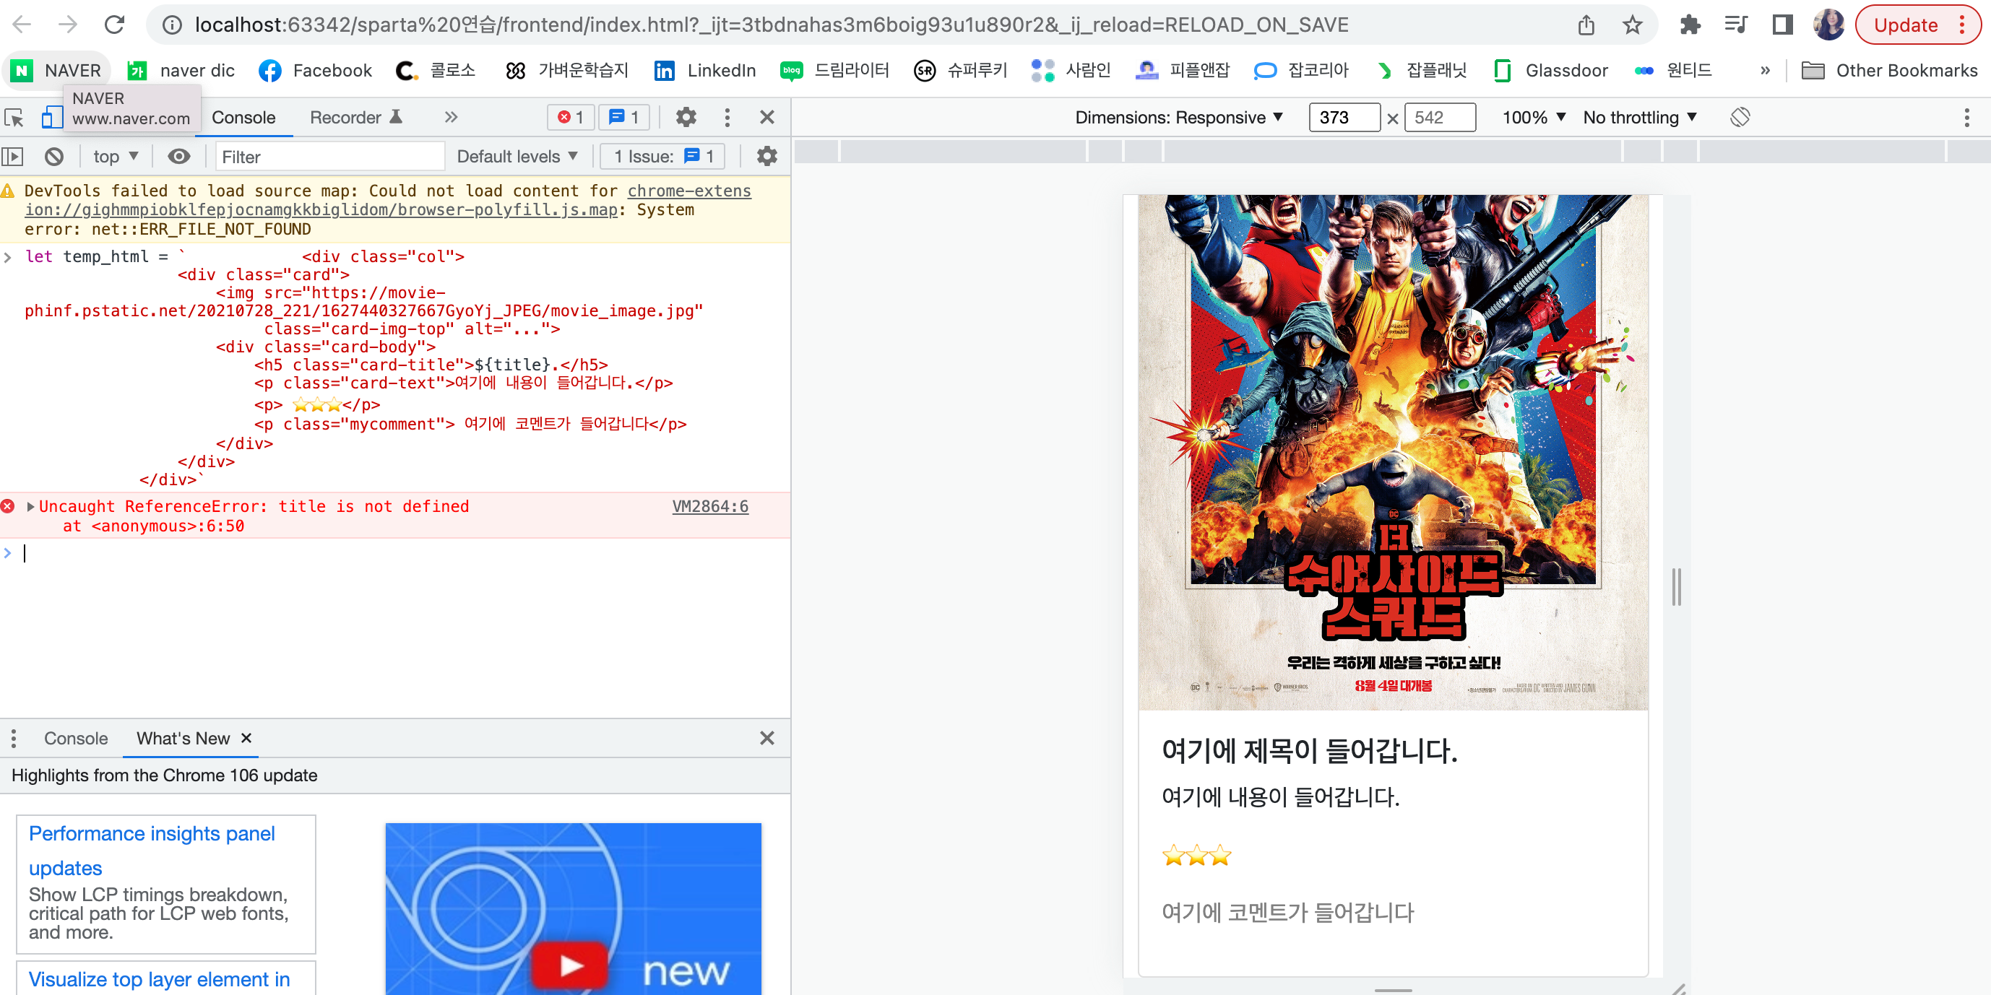
Task: Click the blue message count badge
Action: coord(623,118)
